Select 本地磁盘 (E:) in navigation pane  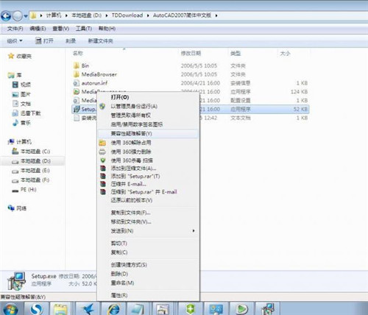[31, 171]
